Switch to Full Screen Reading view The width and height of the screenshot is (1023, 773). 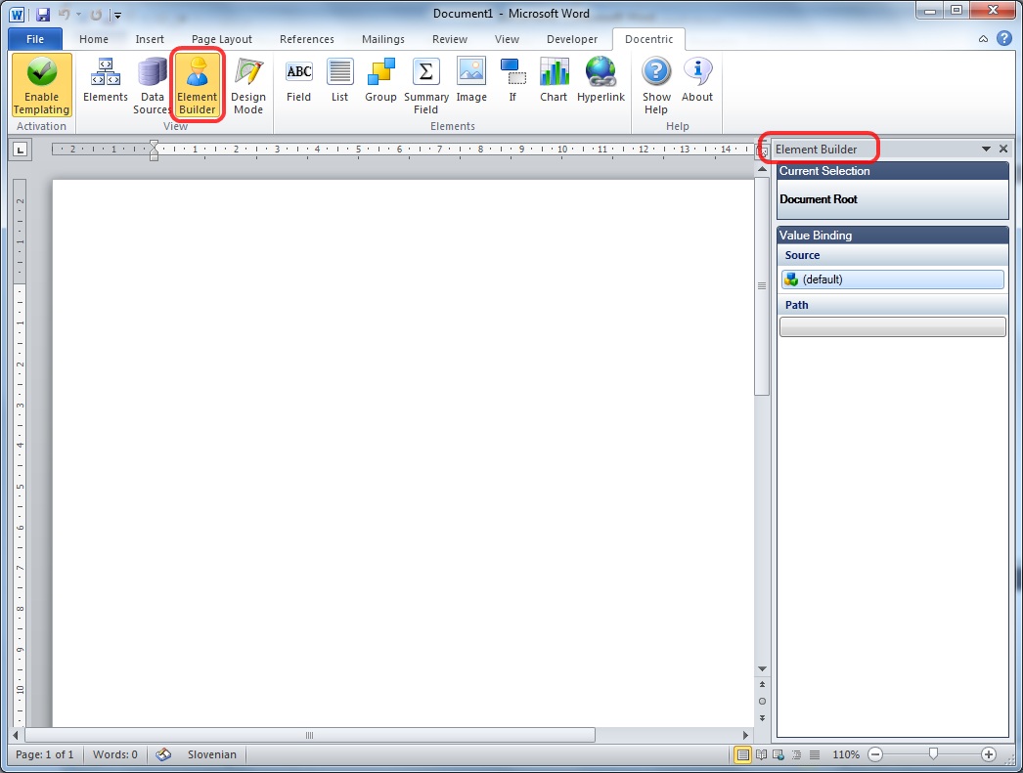pyautogui.click(x=761, y=754)
